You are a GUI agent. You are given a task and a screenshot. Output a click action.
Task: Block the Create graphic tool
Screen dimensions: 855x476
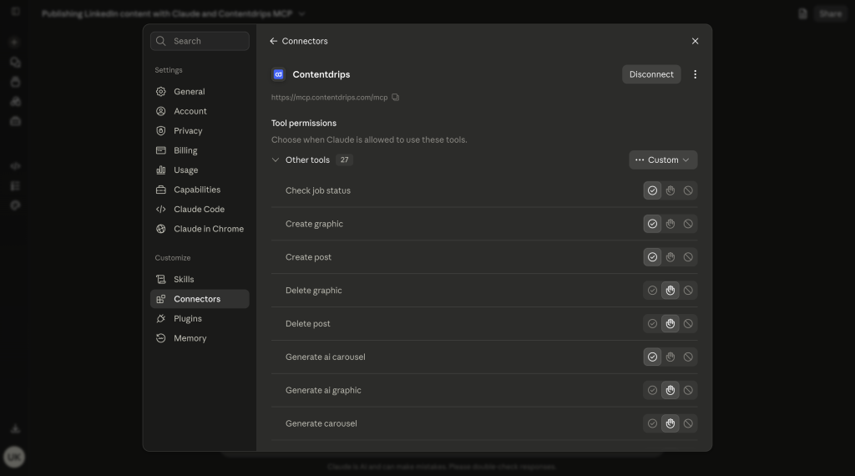(688, 224)
